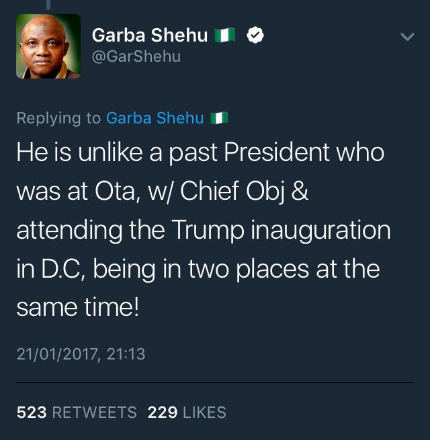
Task: Open the 21/01/2017, 21:13 timestamp
Action: pos(81,354)
